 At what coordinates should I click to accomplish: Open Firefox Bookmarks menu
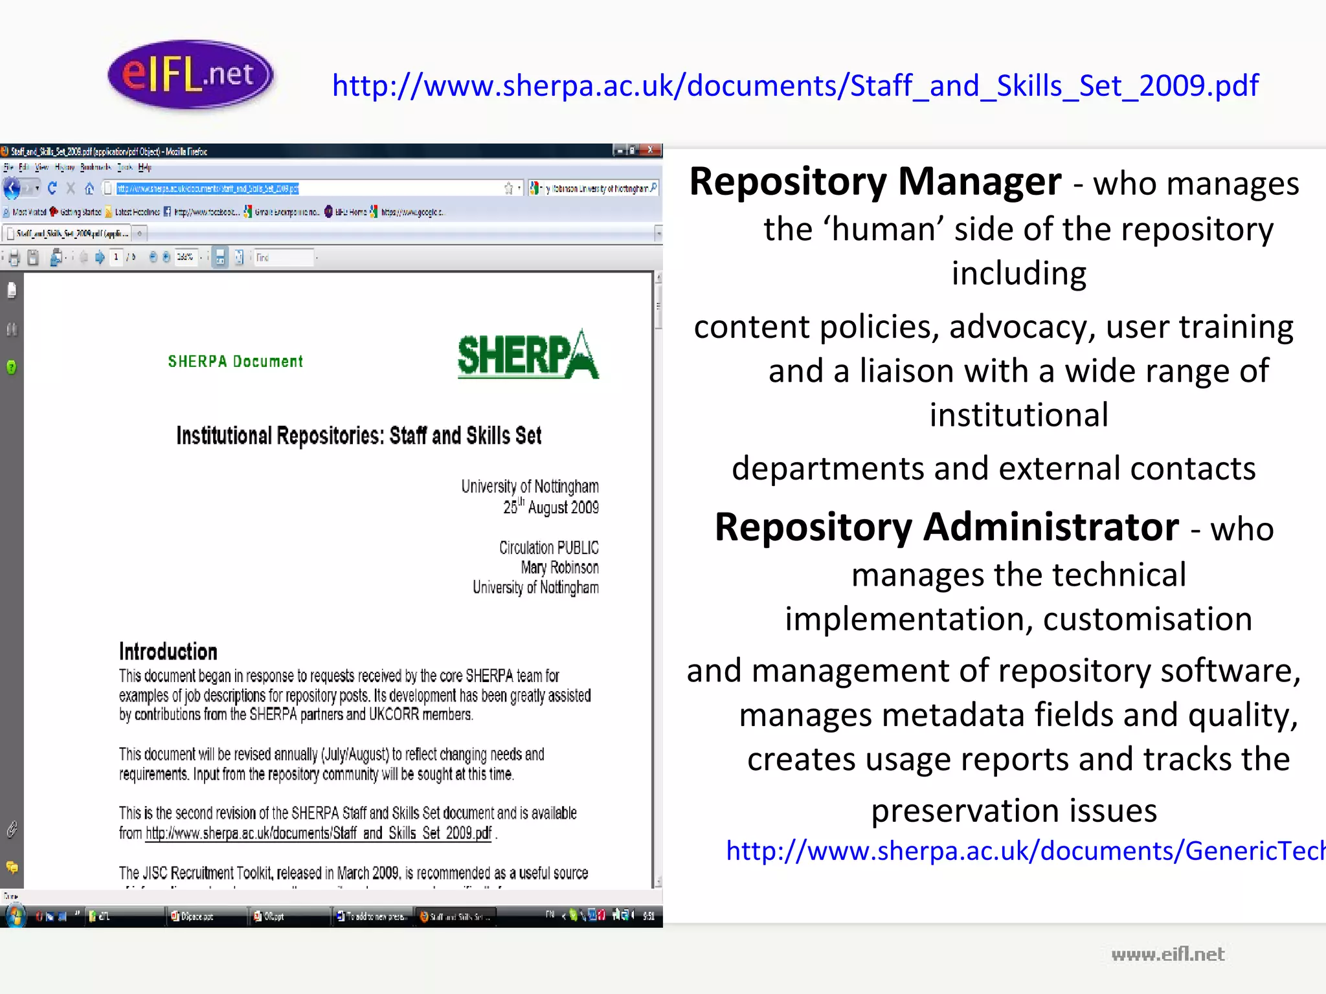96,167
